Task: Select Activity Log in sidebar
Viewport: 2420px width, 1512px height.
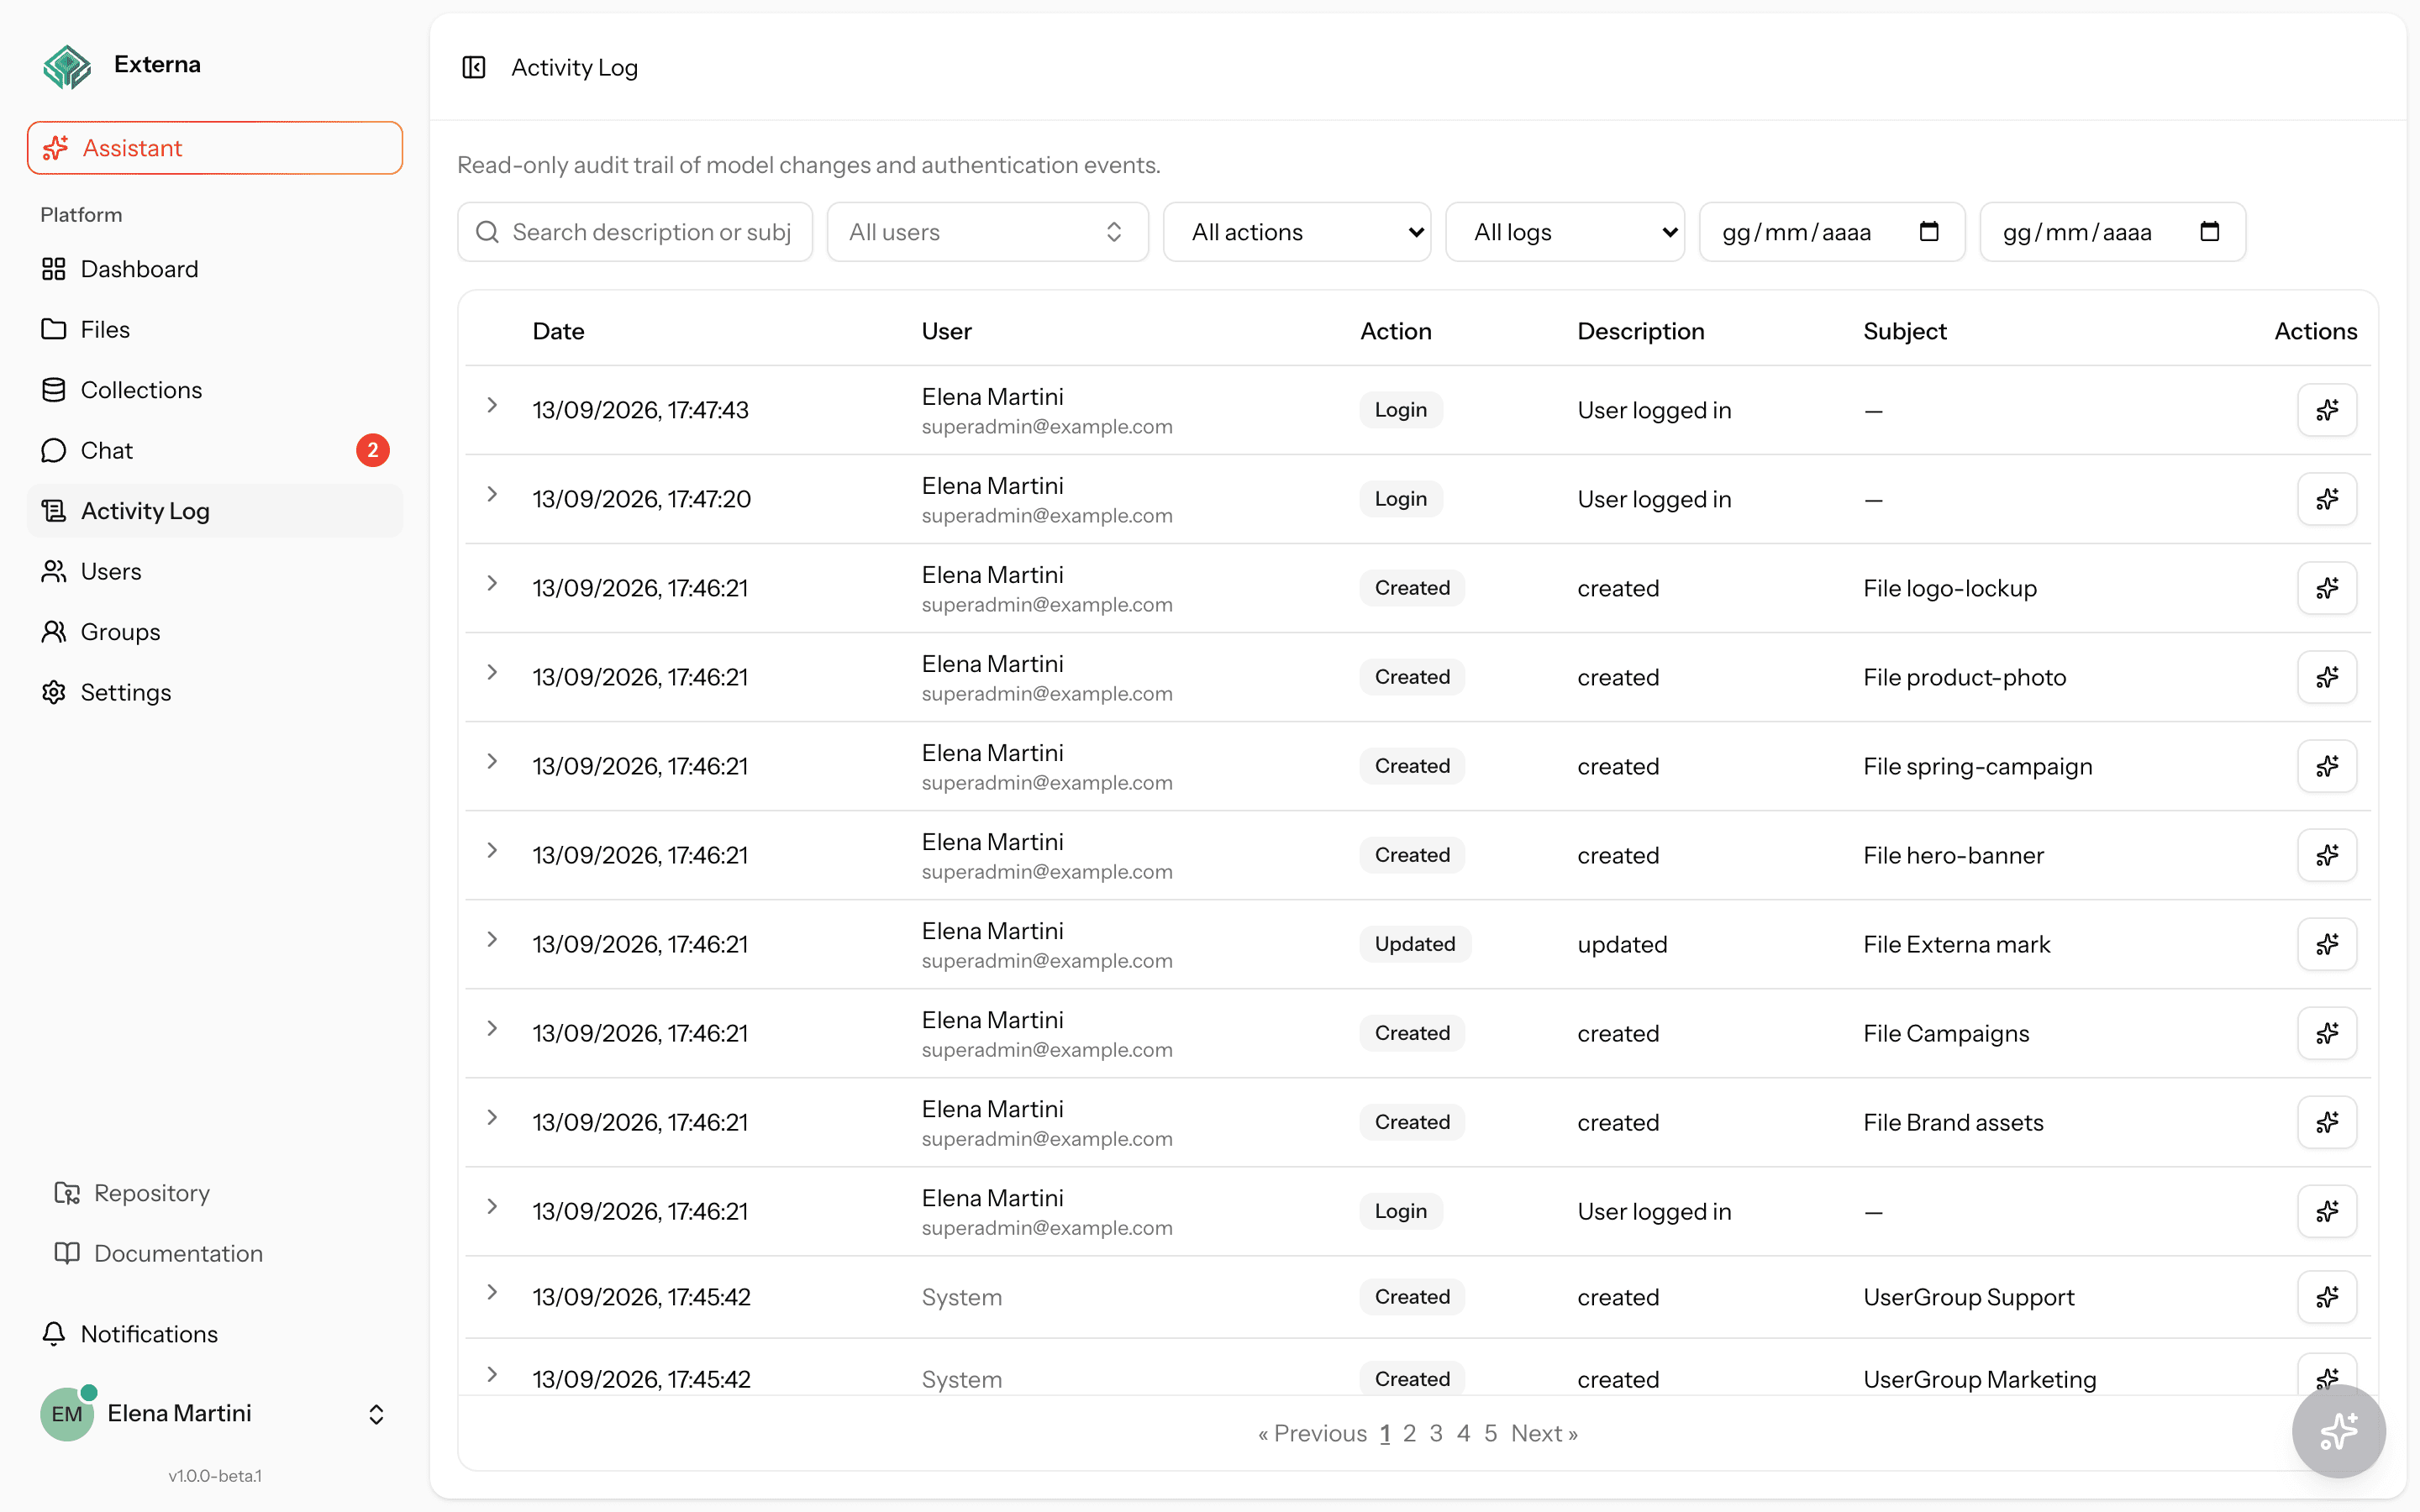Action: click(215, 511)
